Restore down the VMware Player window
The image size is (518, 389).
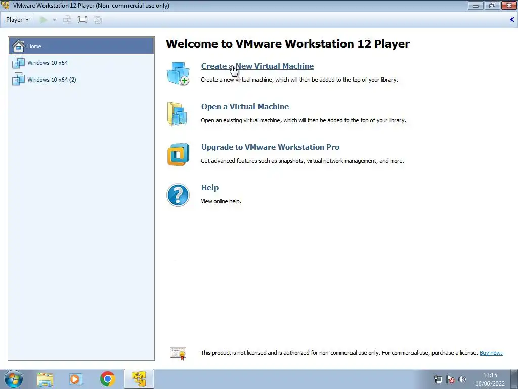tap(492, 5)
